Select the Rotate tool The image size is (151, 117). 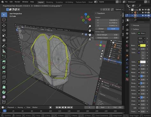click(x=4, y=30)
